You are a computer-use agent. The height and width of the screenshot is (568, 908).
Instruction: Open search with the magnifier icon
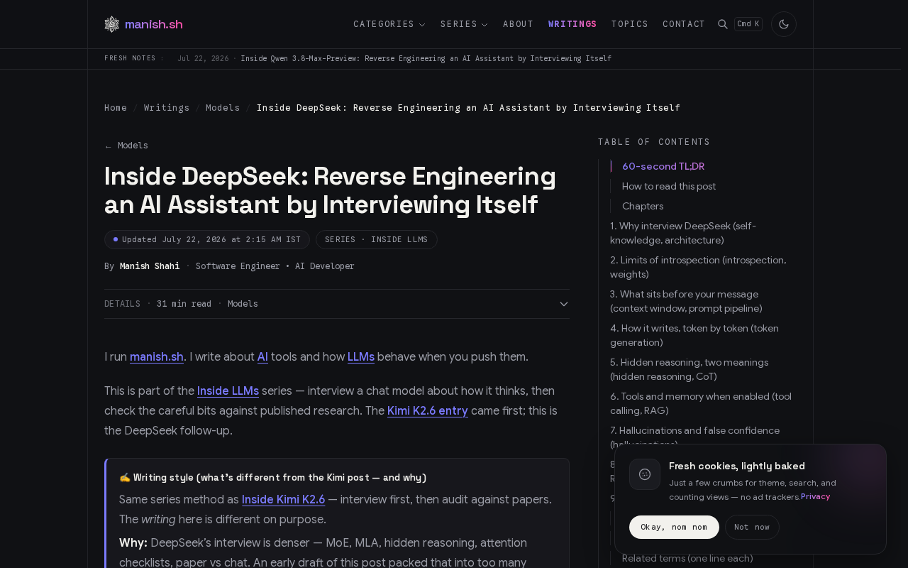[723, 24]
